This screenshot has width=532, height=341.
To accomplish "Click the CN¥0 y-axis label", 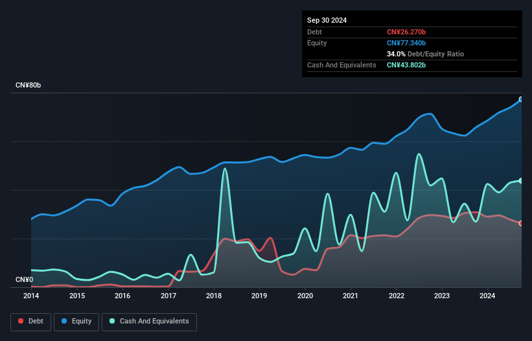I will coord(24,279).
